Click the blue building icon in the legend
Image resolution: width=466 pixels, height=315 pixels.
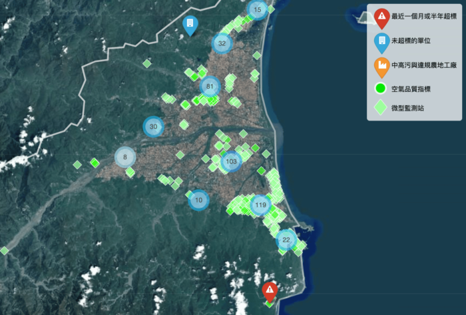click(382, 43)
